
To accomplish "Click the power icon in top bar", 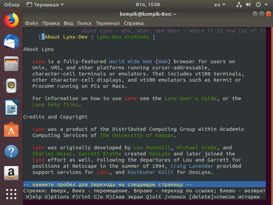I will pyautogui.click(x=258, y=4).
